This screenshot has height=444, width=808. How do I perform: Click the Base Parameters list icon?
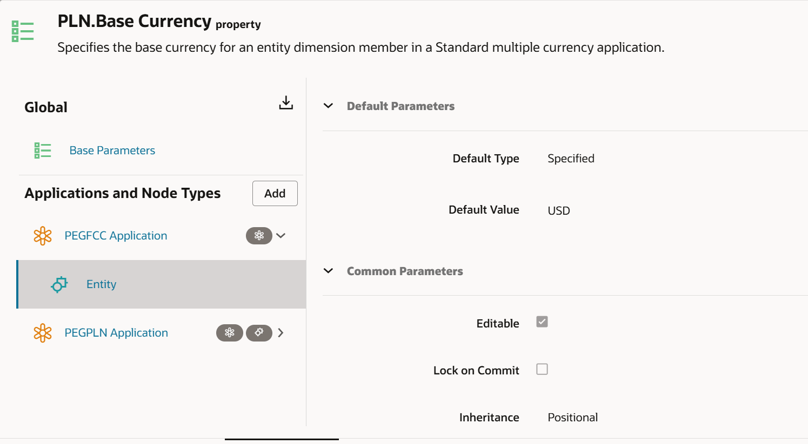43,151
